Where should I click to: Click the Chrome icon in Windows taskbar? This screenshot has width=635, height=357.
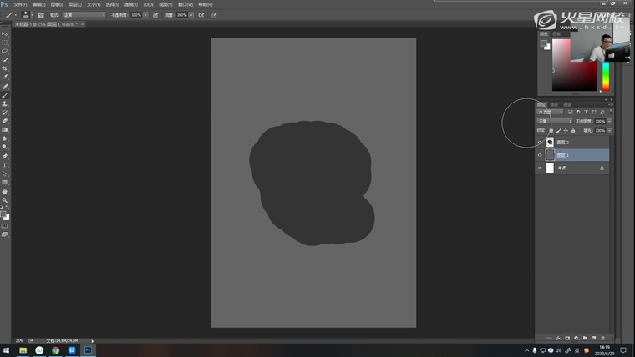[x=55, y=350]
